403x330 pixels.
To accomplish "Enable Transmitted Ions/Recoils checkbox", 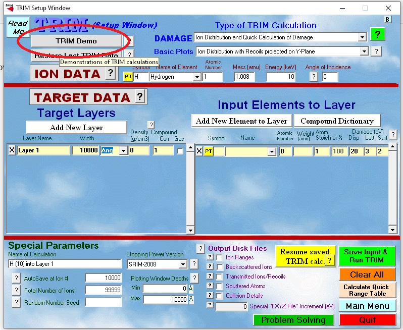I will (219, 277).
